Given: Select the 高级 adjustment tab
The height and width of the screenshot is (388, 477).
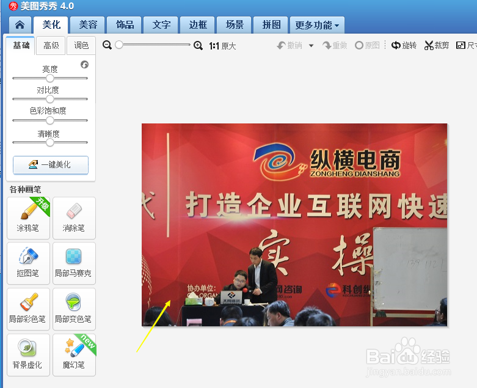Looking at the screenshot, I should (51, 46).
